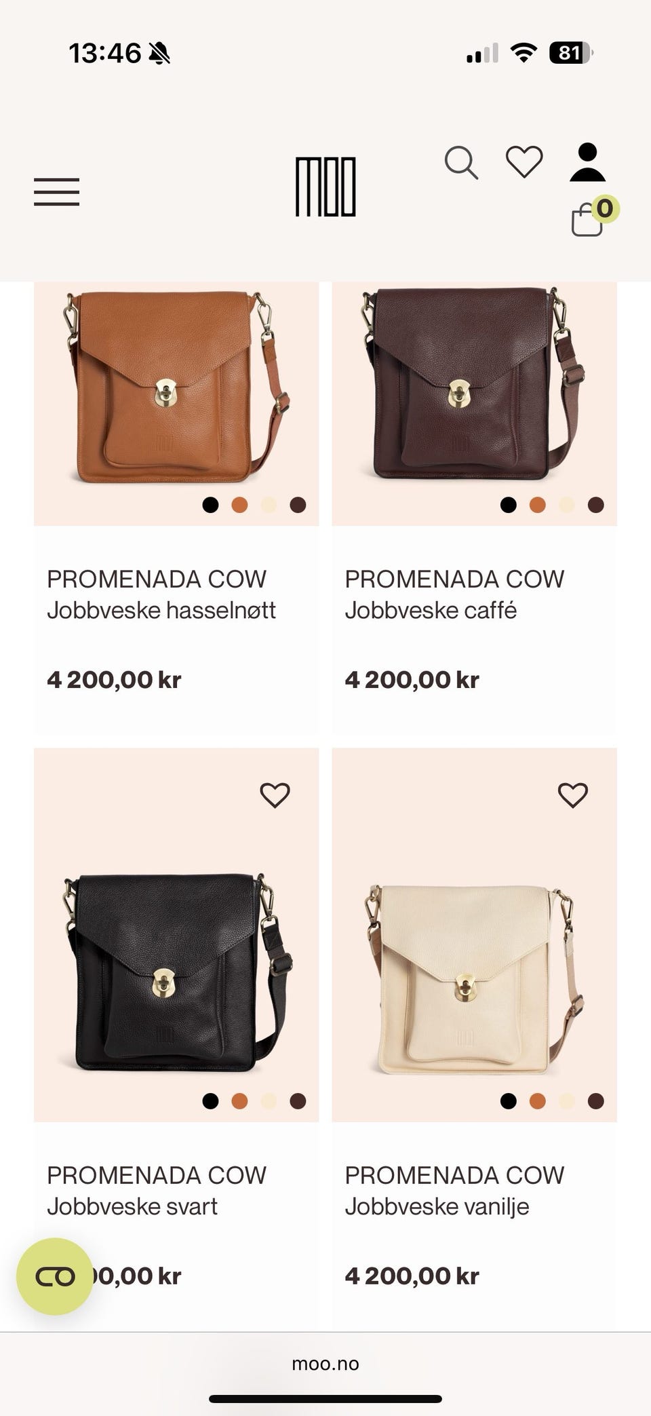View the black Jobbveske svart image
This screenshot has width=651, height=1416.
coord(176,970)
